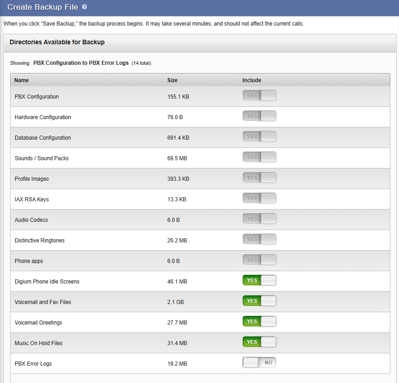
Task: Select the Voicemail and Fax Files row name
Action: point(43,302)
